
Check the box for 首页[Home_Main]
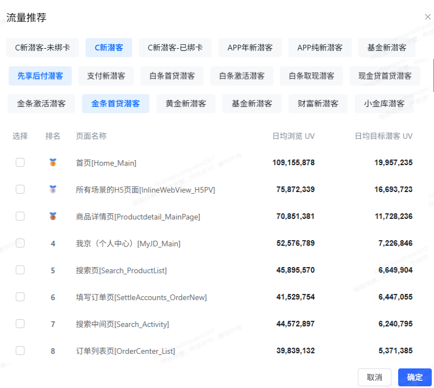coord(20,162)
